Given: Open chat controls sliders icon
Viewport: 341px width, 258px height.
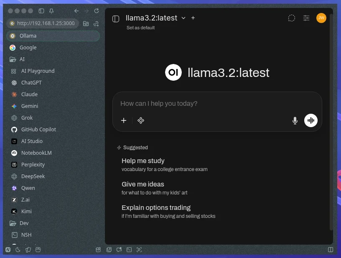Looking at the screenshot, I should point(306,18).
